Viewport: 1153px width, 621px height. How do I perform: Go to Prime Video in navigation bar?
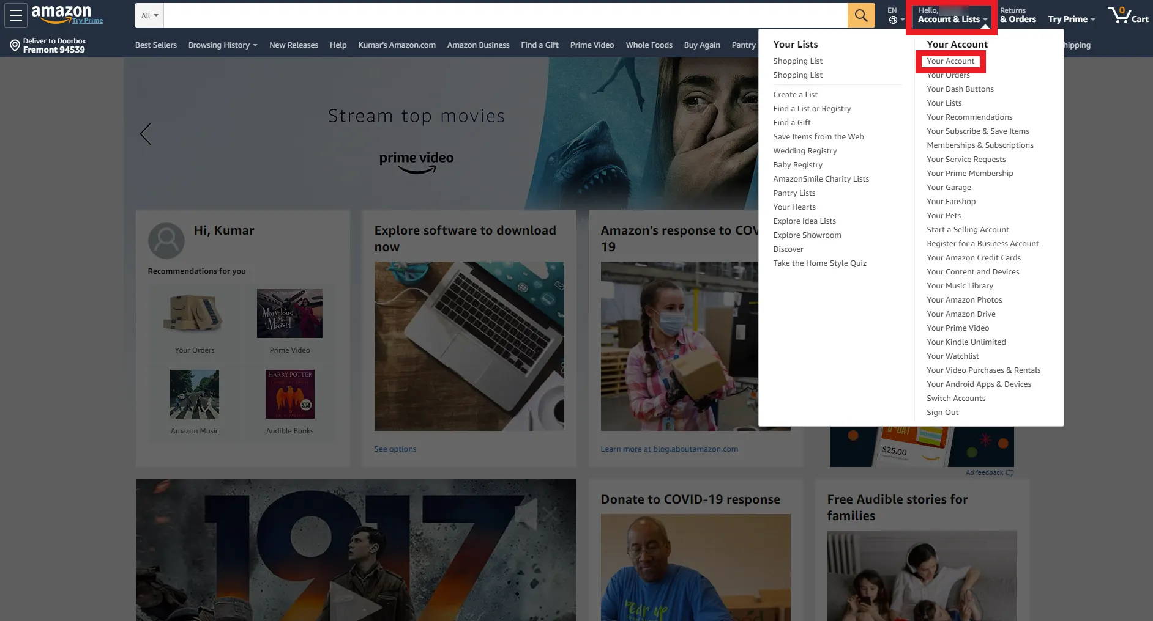pyautogui.click(x=592, y=45)
